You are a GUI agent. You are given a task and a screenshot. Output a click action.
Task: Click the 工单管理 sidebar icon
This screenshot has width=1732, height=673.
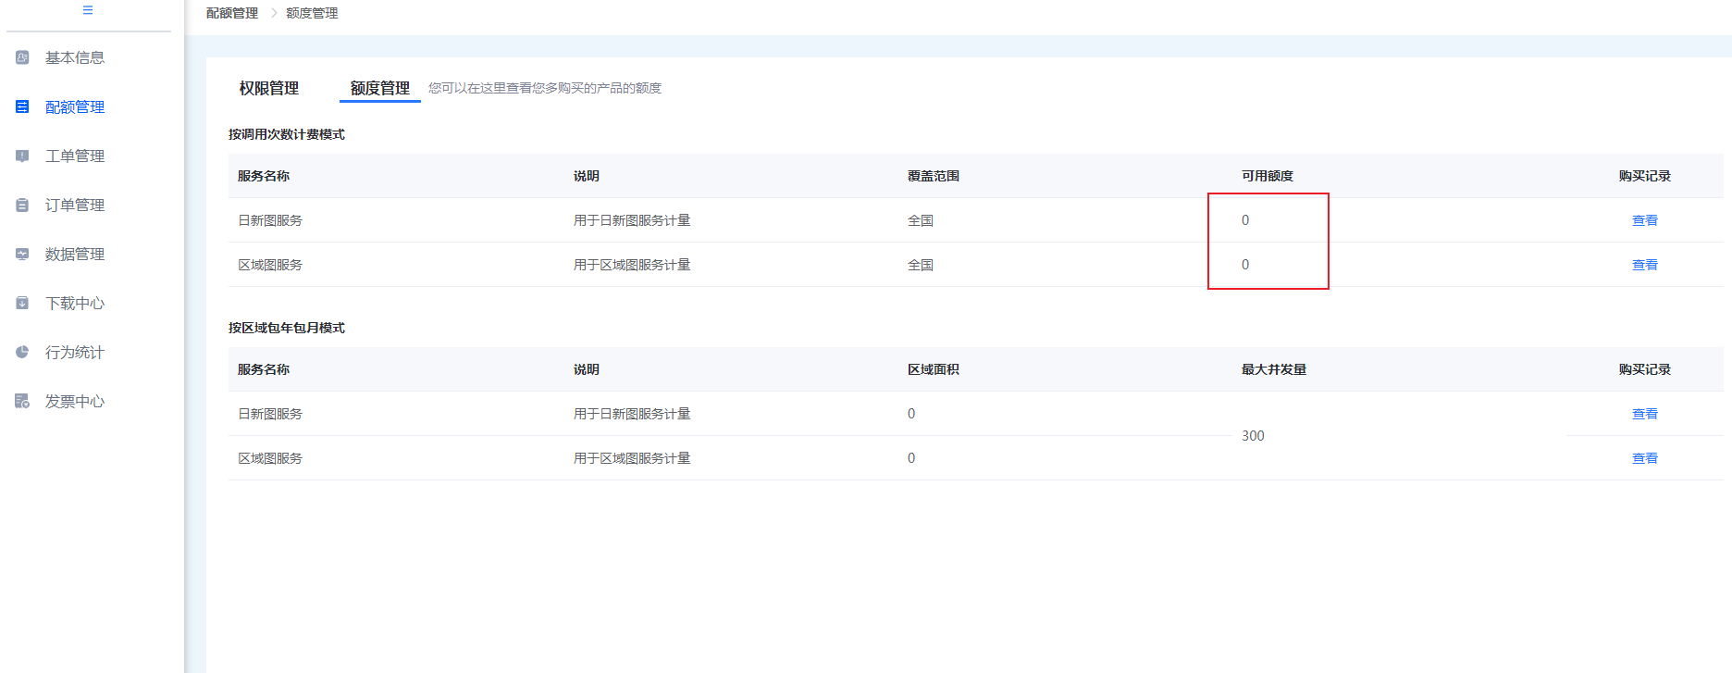pos(22,156)
